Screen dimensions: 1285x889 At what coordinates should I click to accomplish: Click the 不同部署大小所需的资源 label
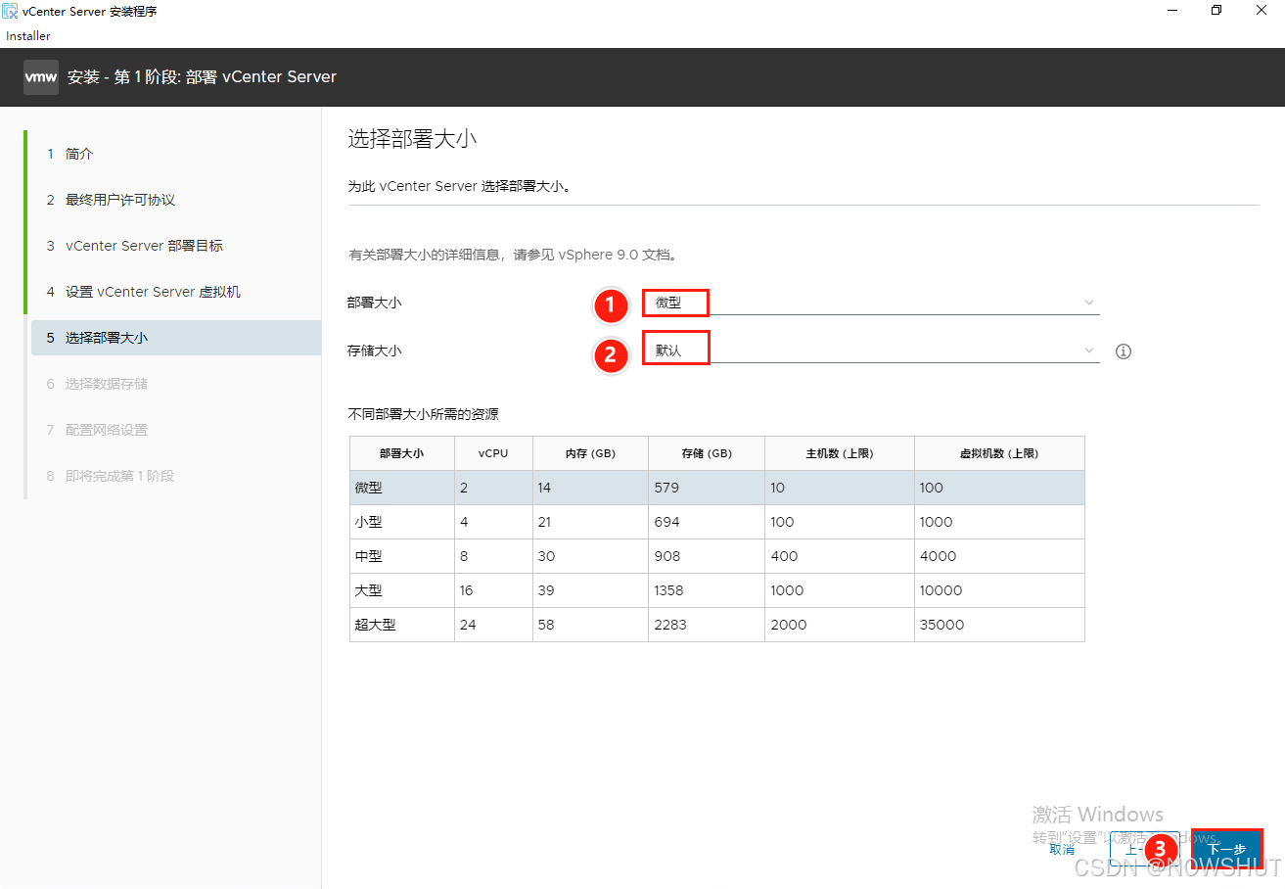click(x=423, y=414)
